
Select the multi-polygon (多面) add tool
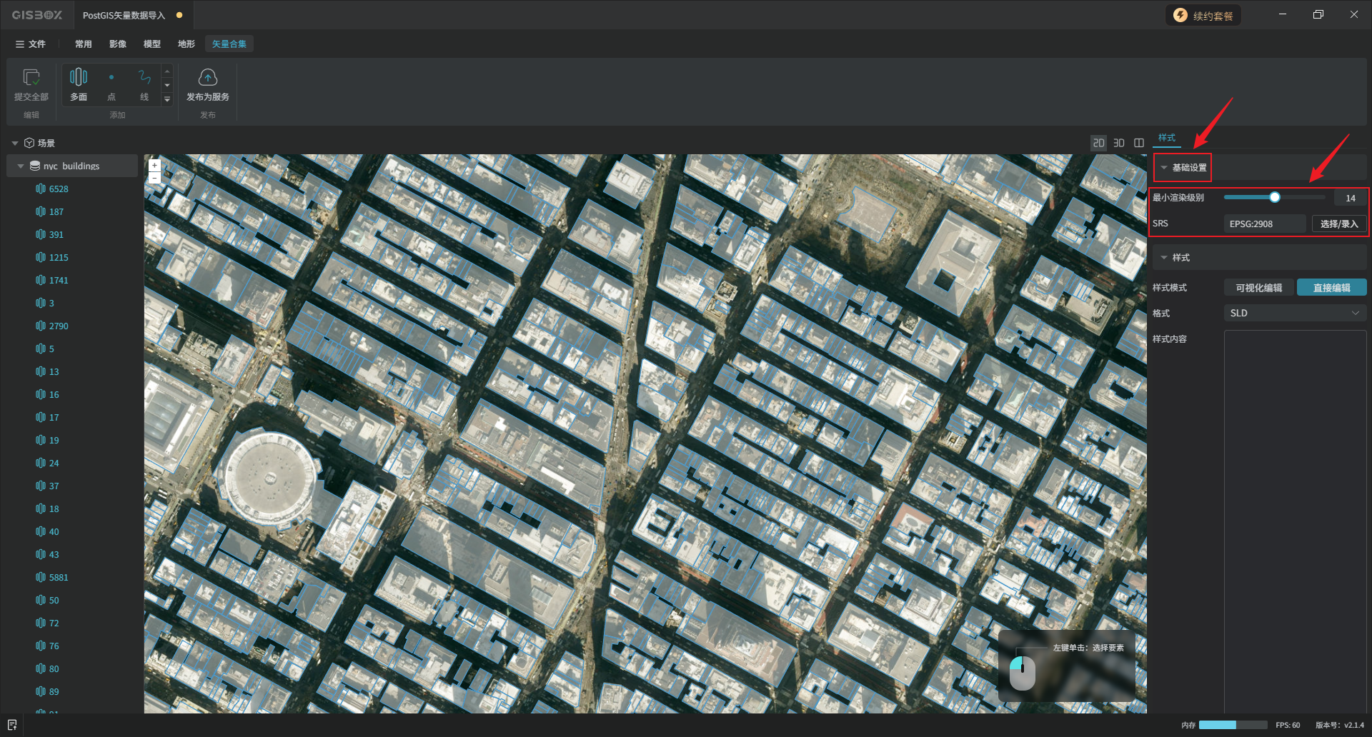click(x=79, y=78)
